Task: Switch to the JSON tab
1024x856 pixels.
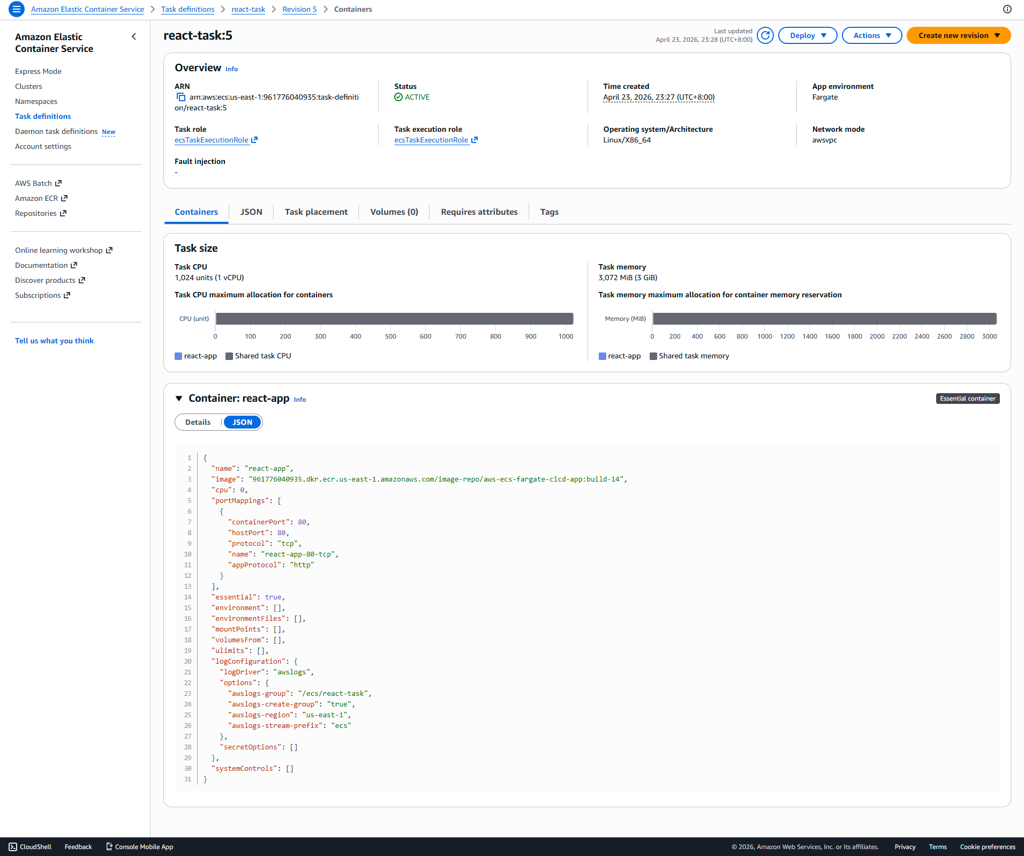Action: (x=251, y=212)
